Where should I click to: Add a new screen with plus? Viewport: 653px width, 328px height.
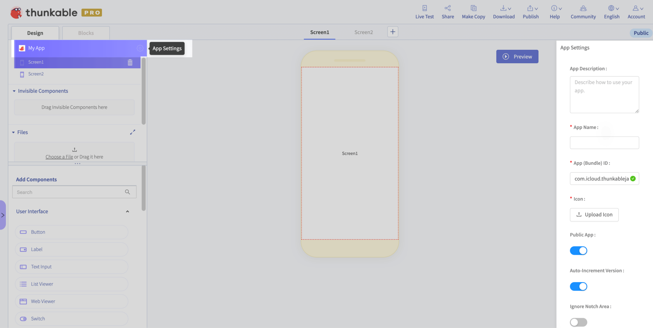[393, 32]
